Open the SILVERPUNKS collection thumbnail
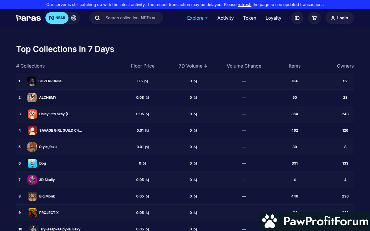Image resolution: width=370 pixels, height=231 pixels. coord(32,81)
